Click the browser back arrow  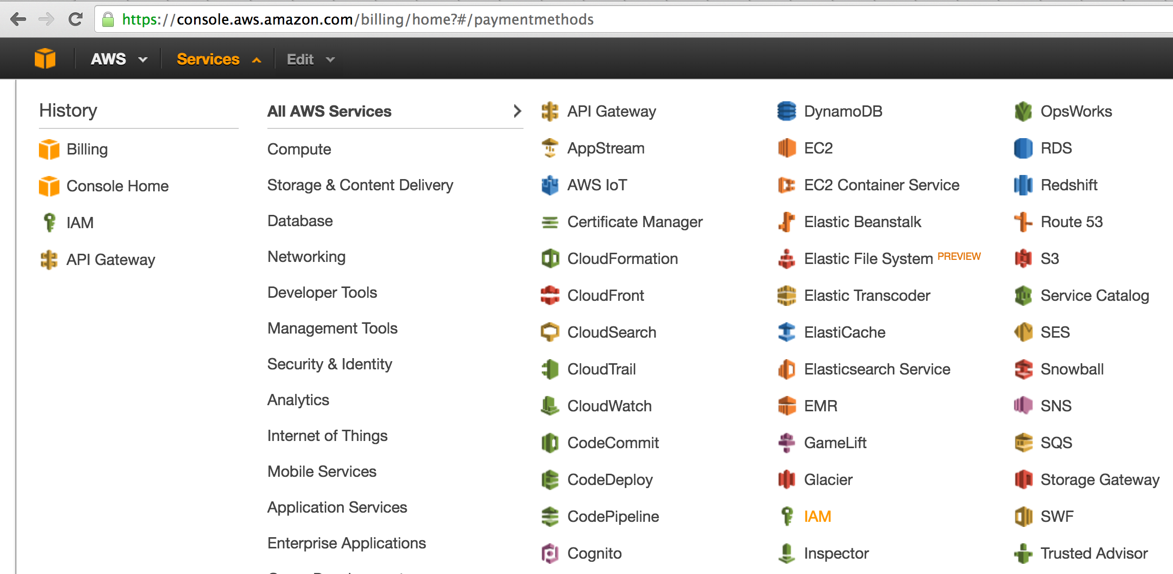point(18,19)
